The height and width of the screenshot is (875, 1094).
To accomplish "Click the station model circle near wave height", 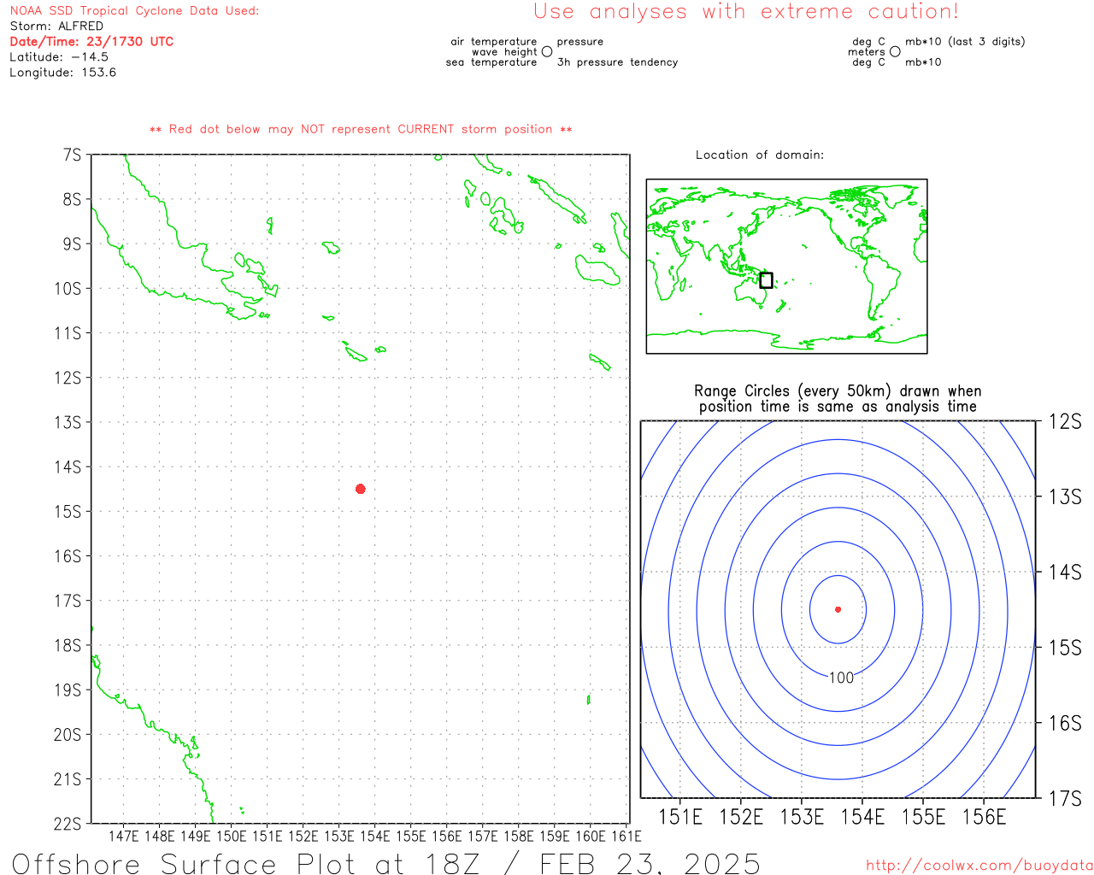I will click(x=547, y=52).
